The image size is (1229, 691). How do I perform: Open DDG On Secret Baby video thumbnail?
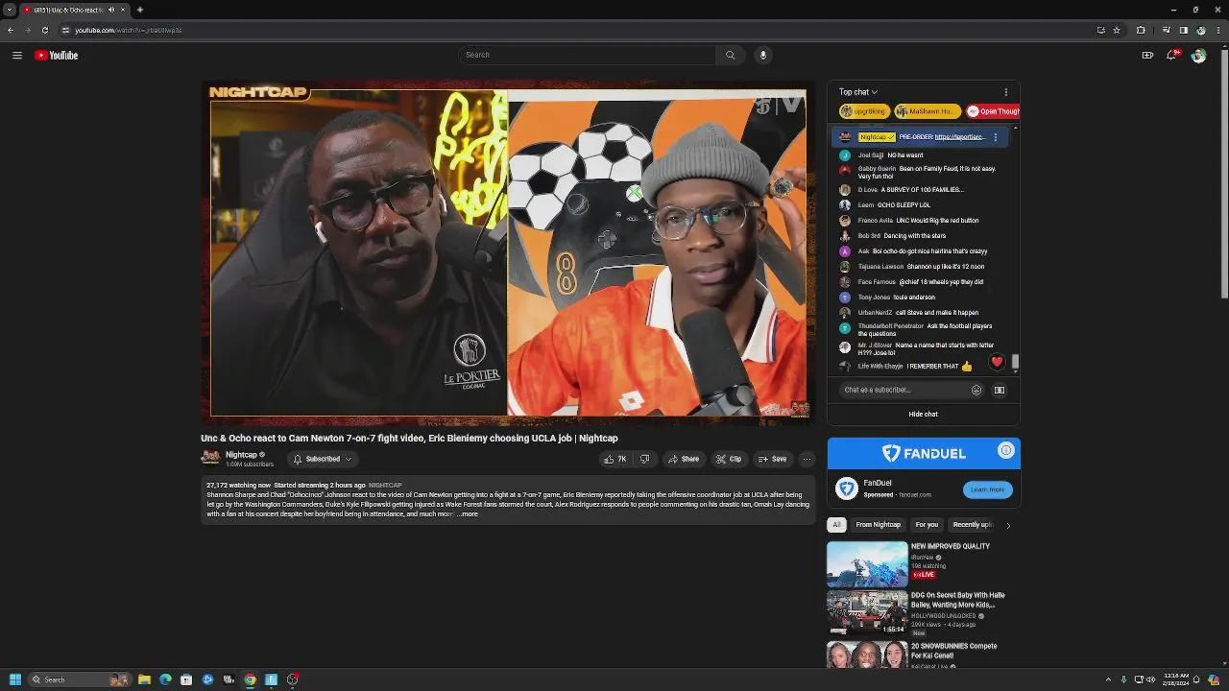point(867,612)
